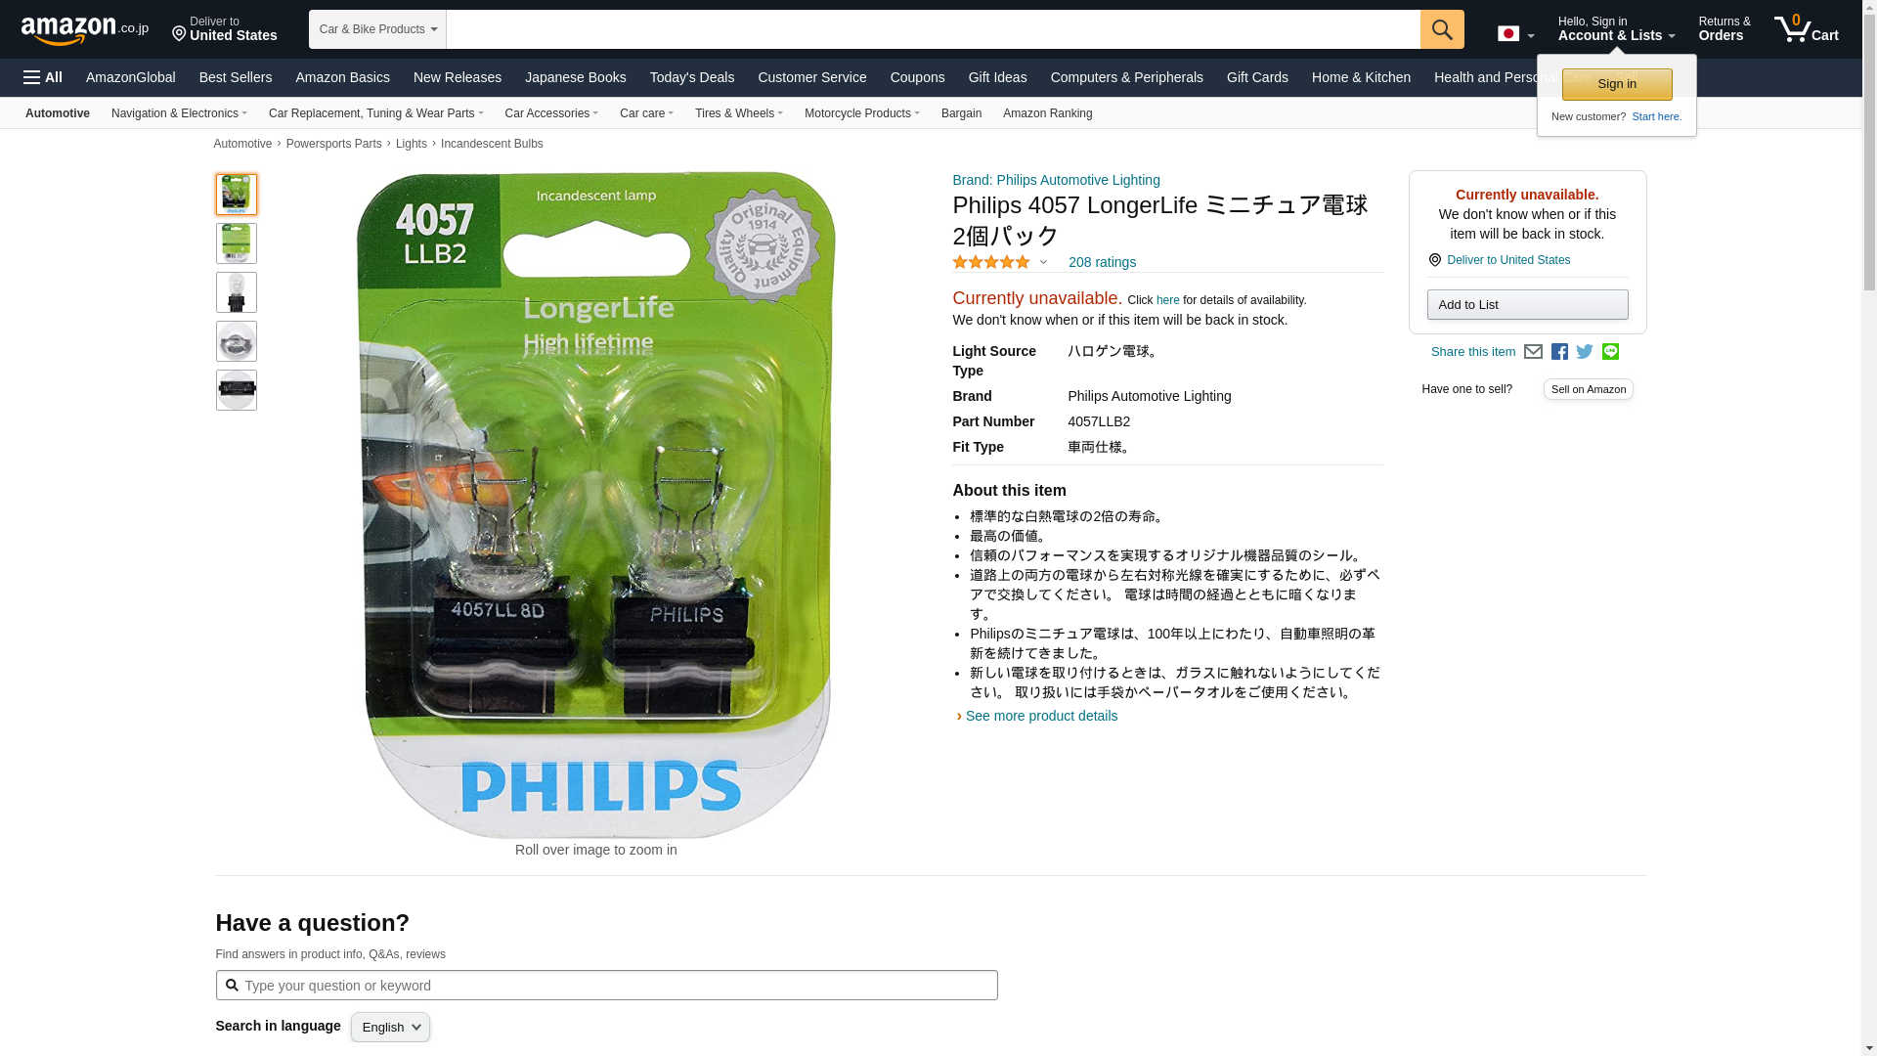Open the All hamburger menu
Image resolution: width=1877 pixels, height=1056 pixels.
tap(43, 77)
